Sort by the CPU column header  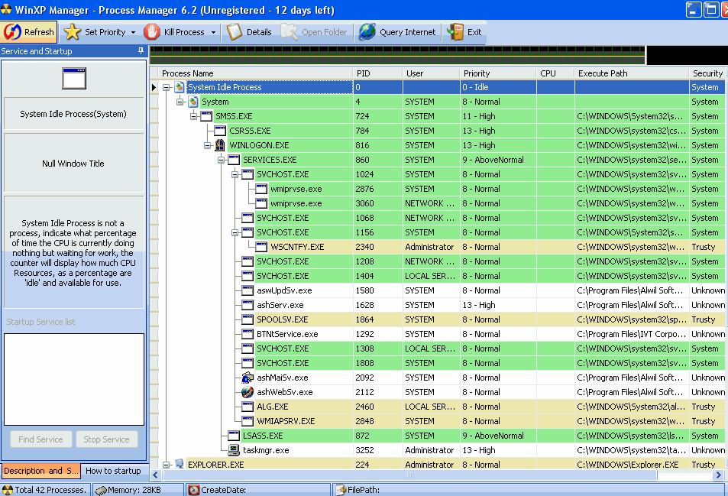click(555, 73)
